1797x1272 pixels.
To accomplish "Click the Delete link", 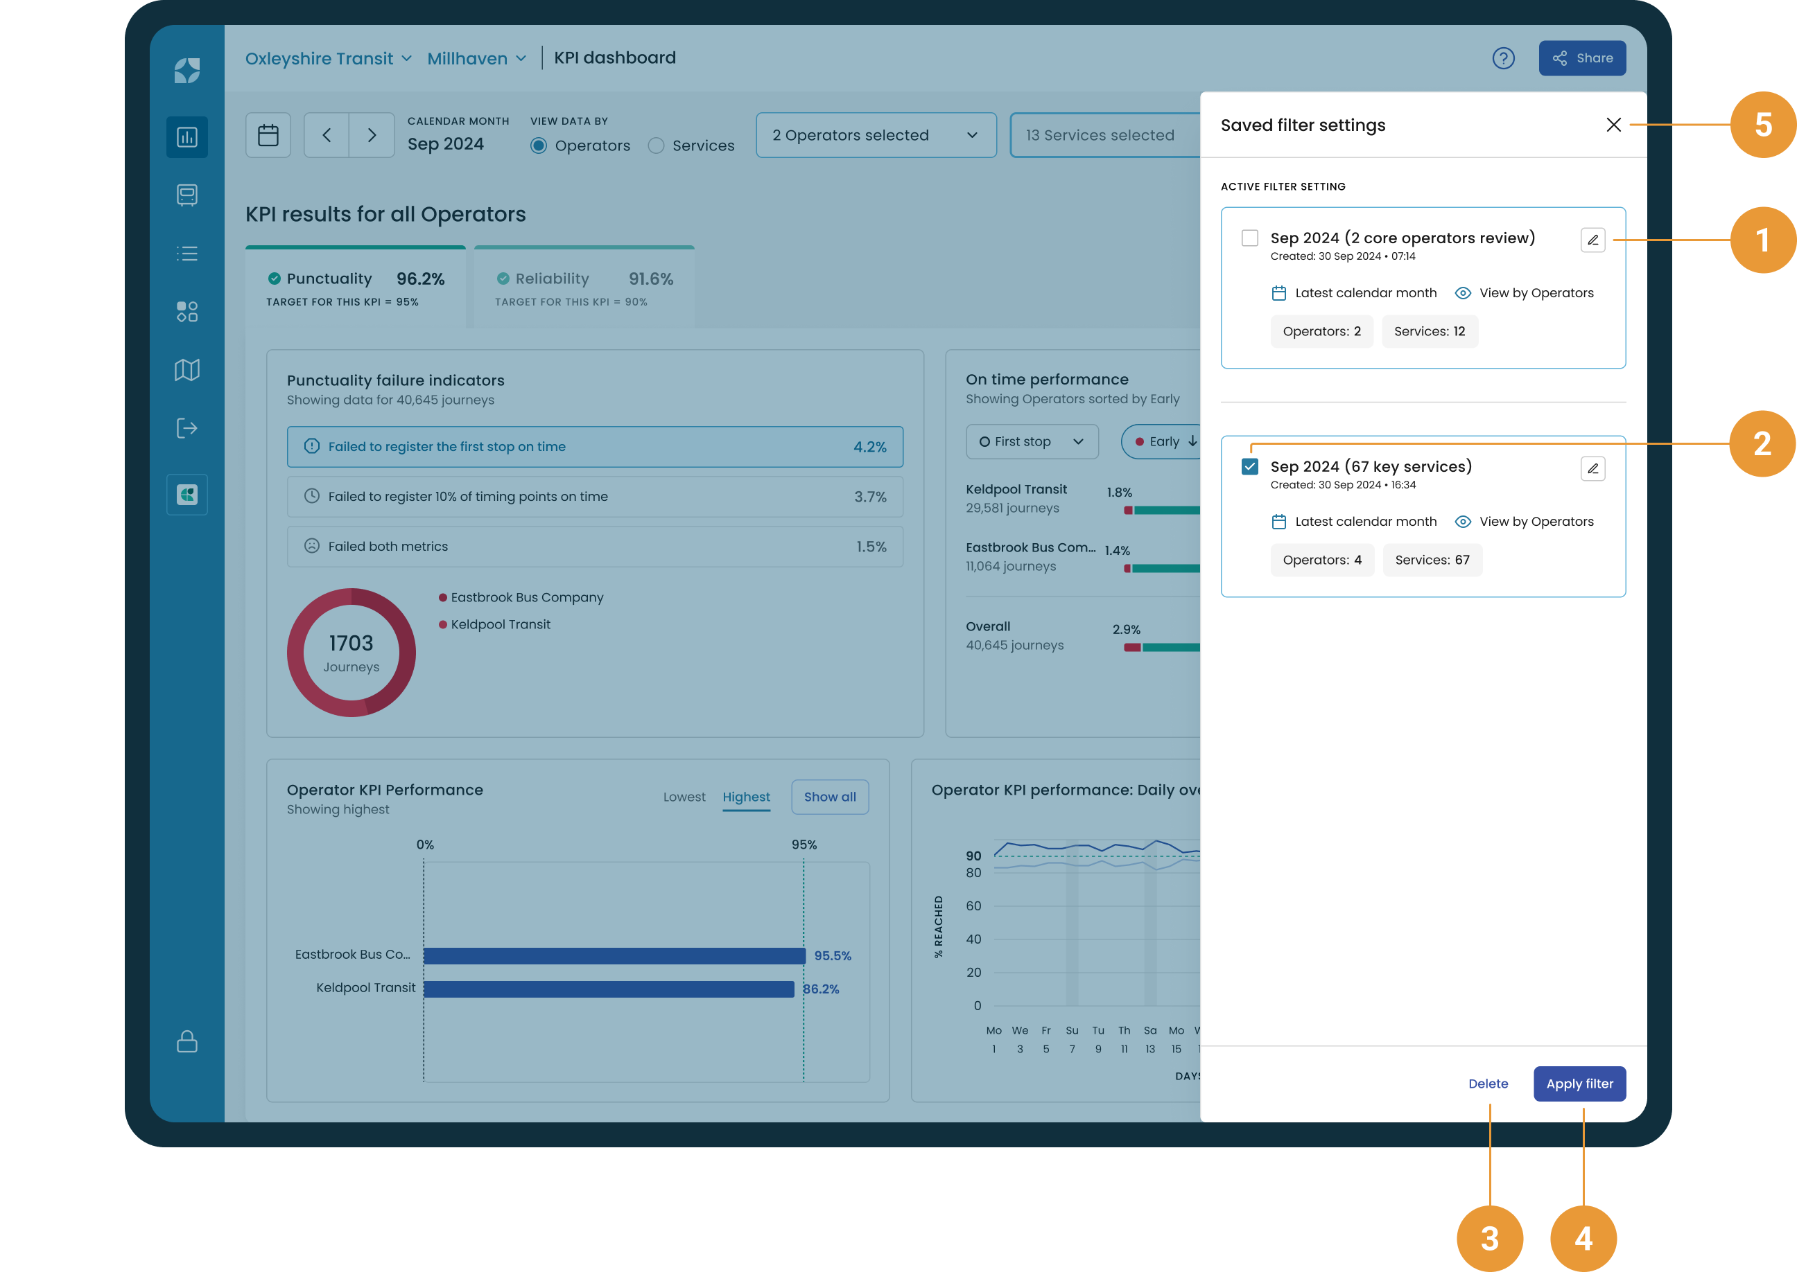I will (x=1487, y=1084).
